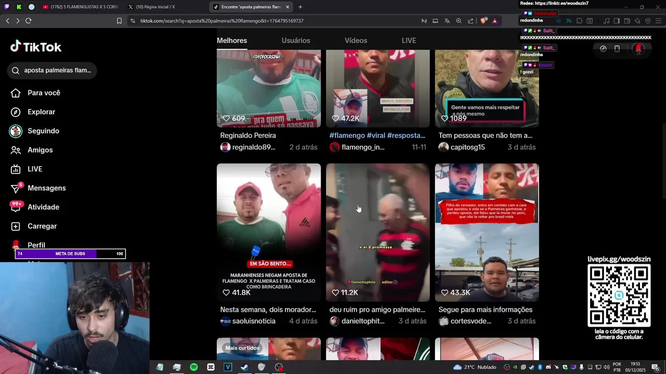The image size is (666, 374).
Task: Bookmark this page with bookmark icon
Action: (x=119, y=21)
